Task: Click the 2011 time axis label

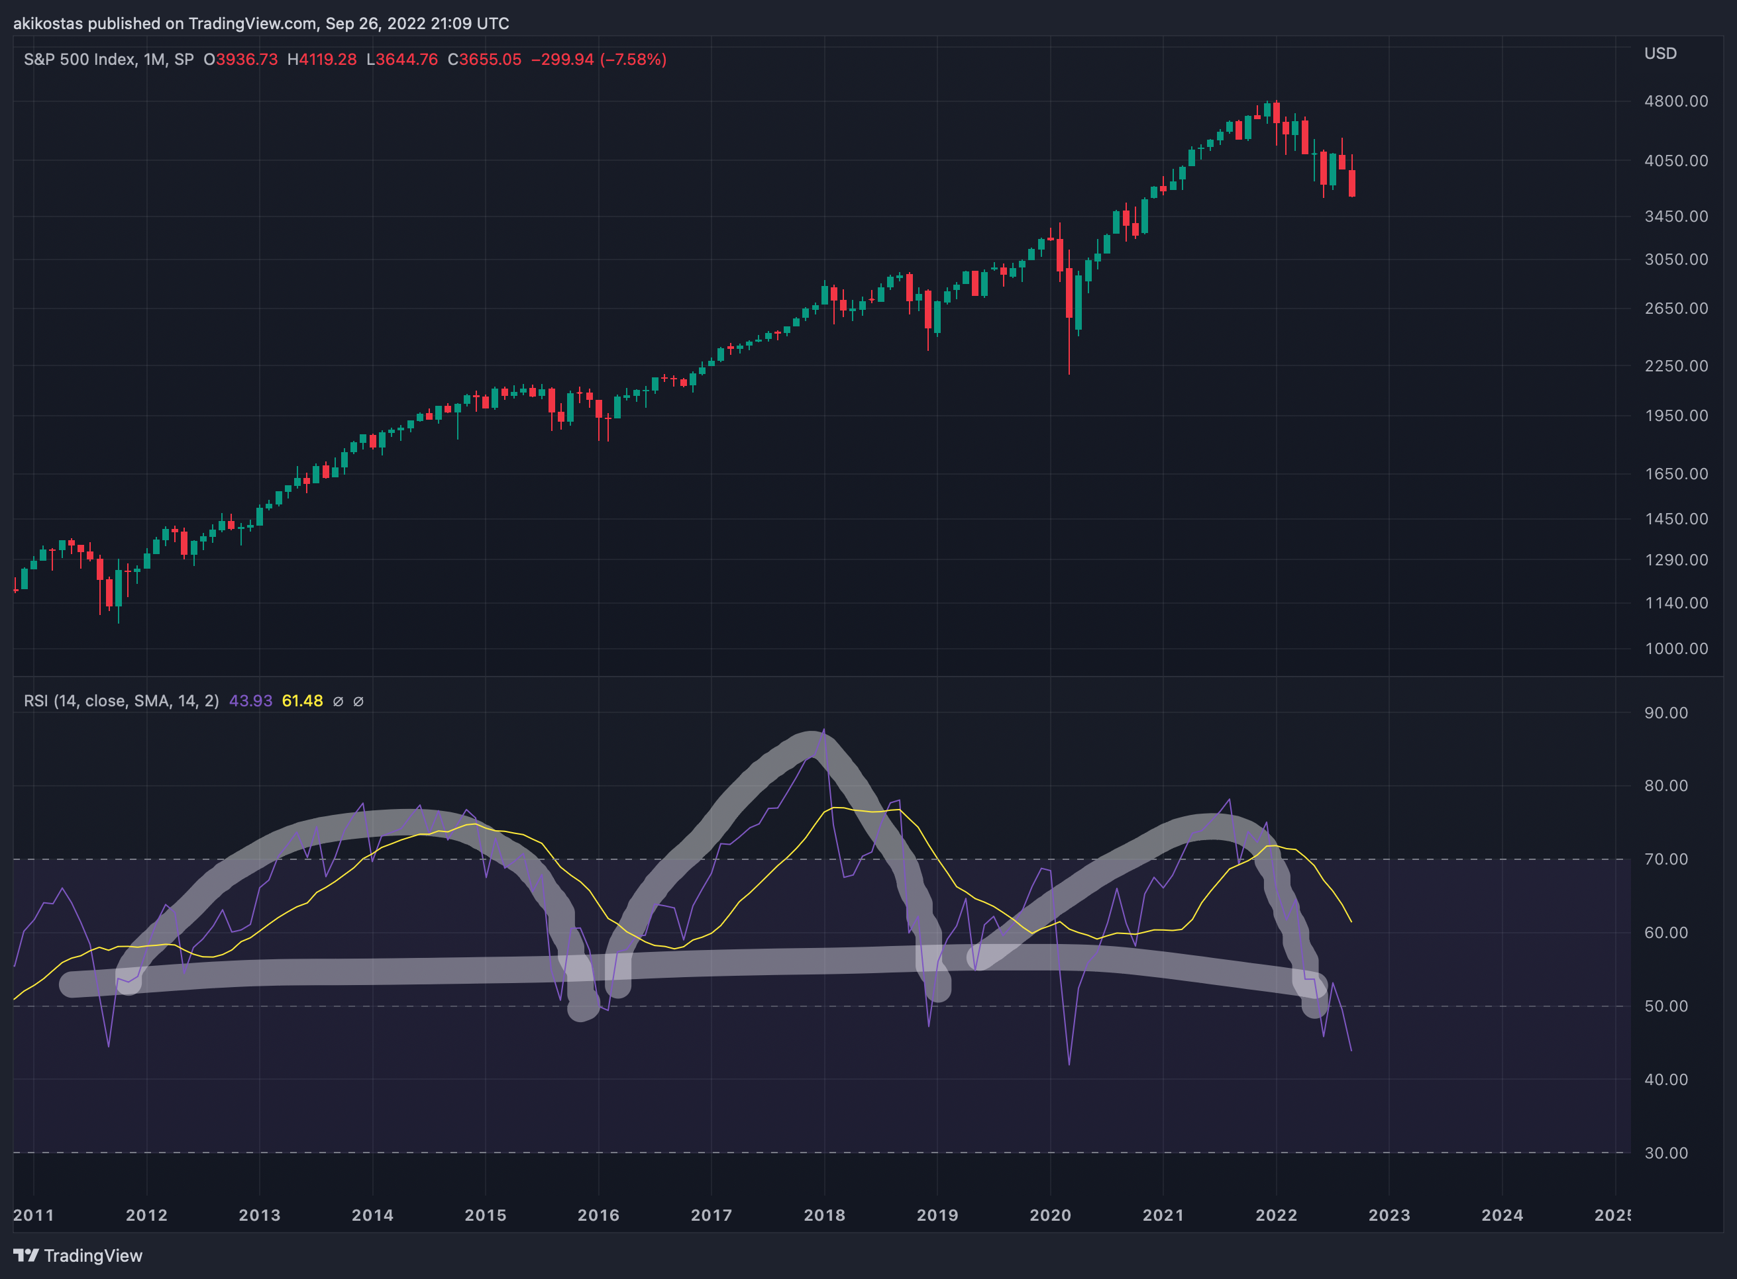Action: coord(34,1215)
